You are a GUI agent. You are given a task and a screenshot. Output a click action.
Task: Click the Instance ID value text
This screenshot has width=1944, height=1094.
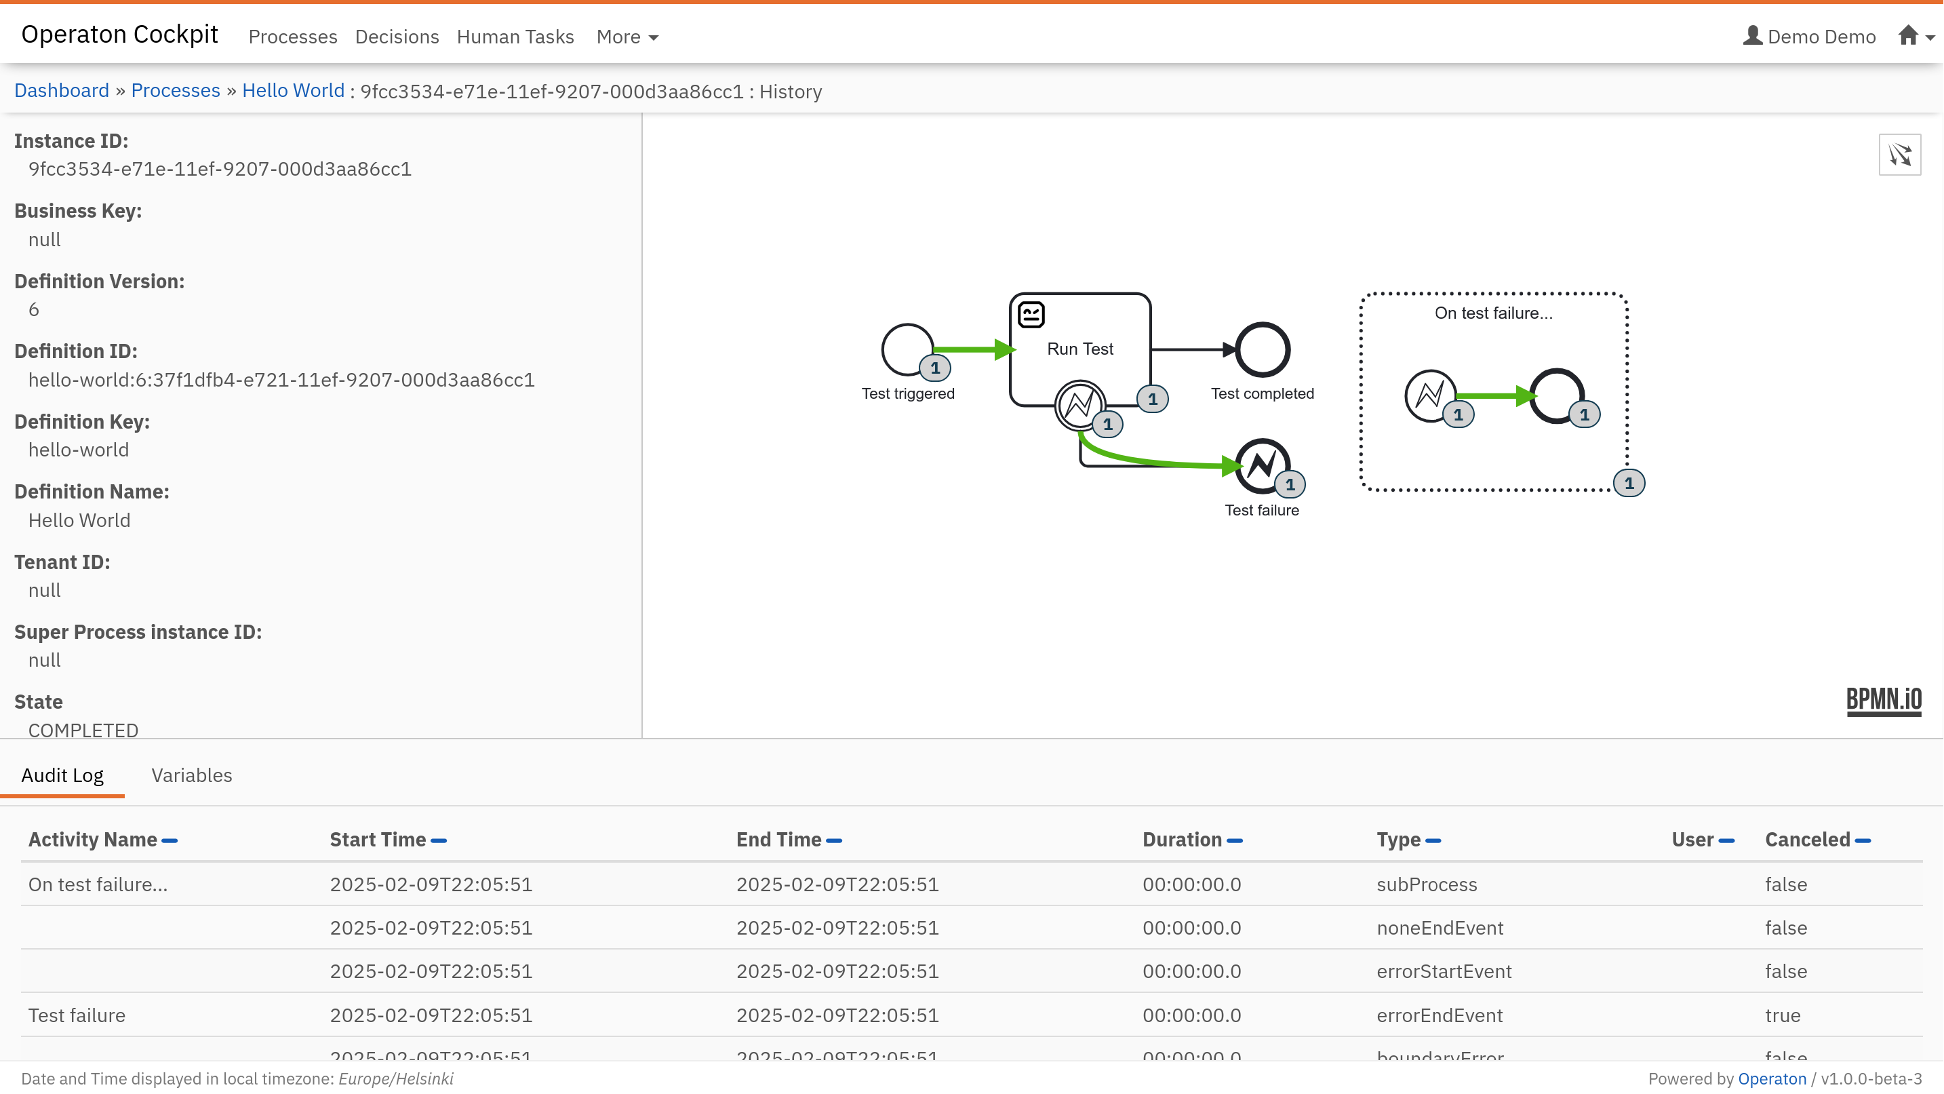tap(220, 169)
